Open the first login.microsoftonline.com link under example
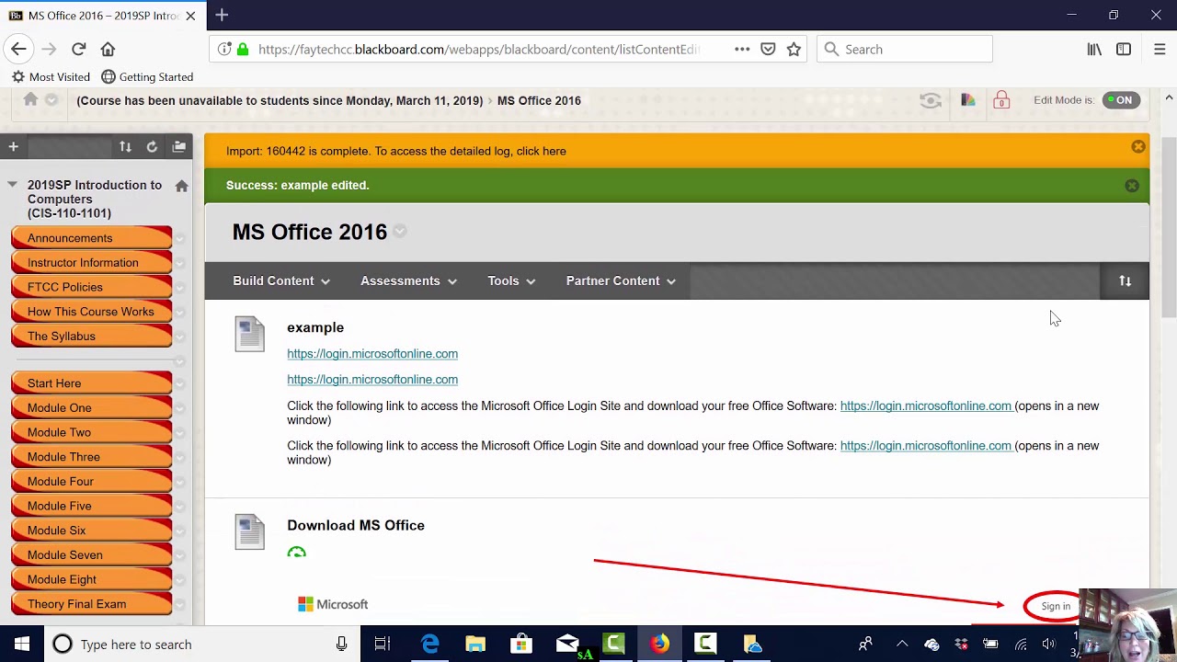Screen dimensions: 1177x662 tap(372, 353)
